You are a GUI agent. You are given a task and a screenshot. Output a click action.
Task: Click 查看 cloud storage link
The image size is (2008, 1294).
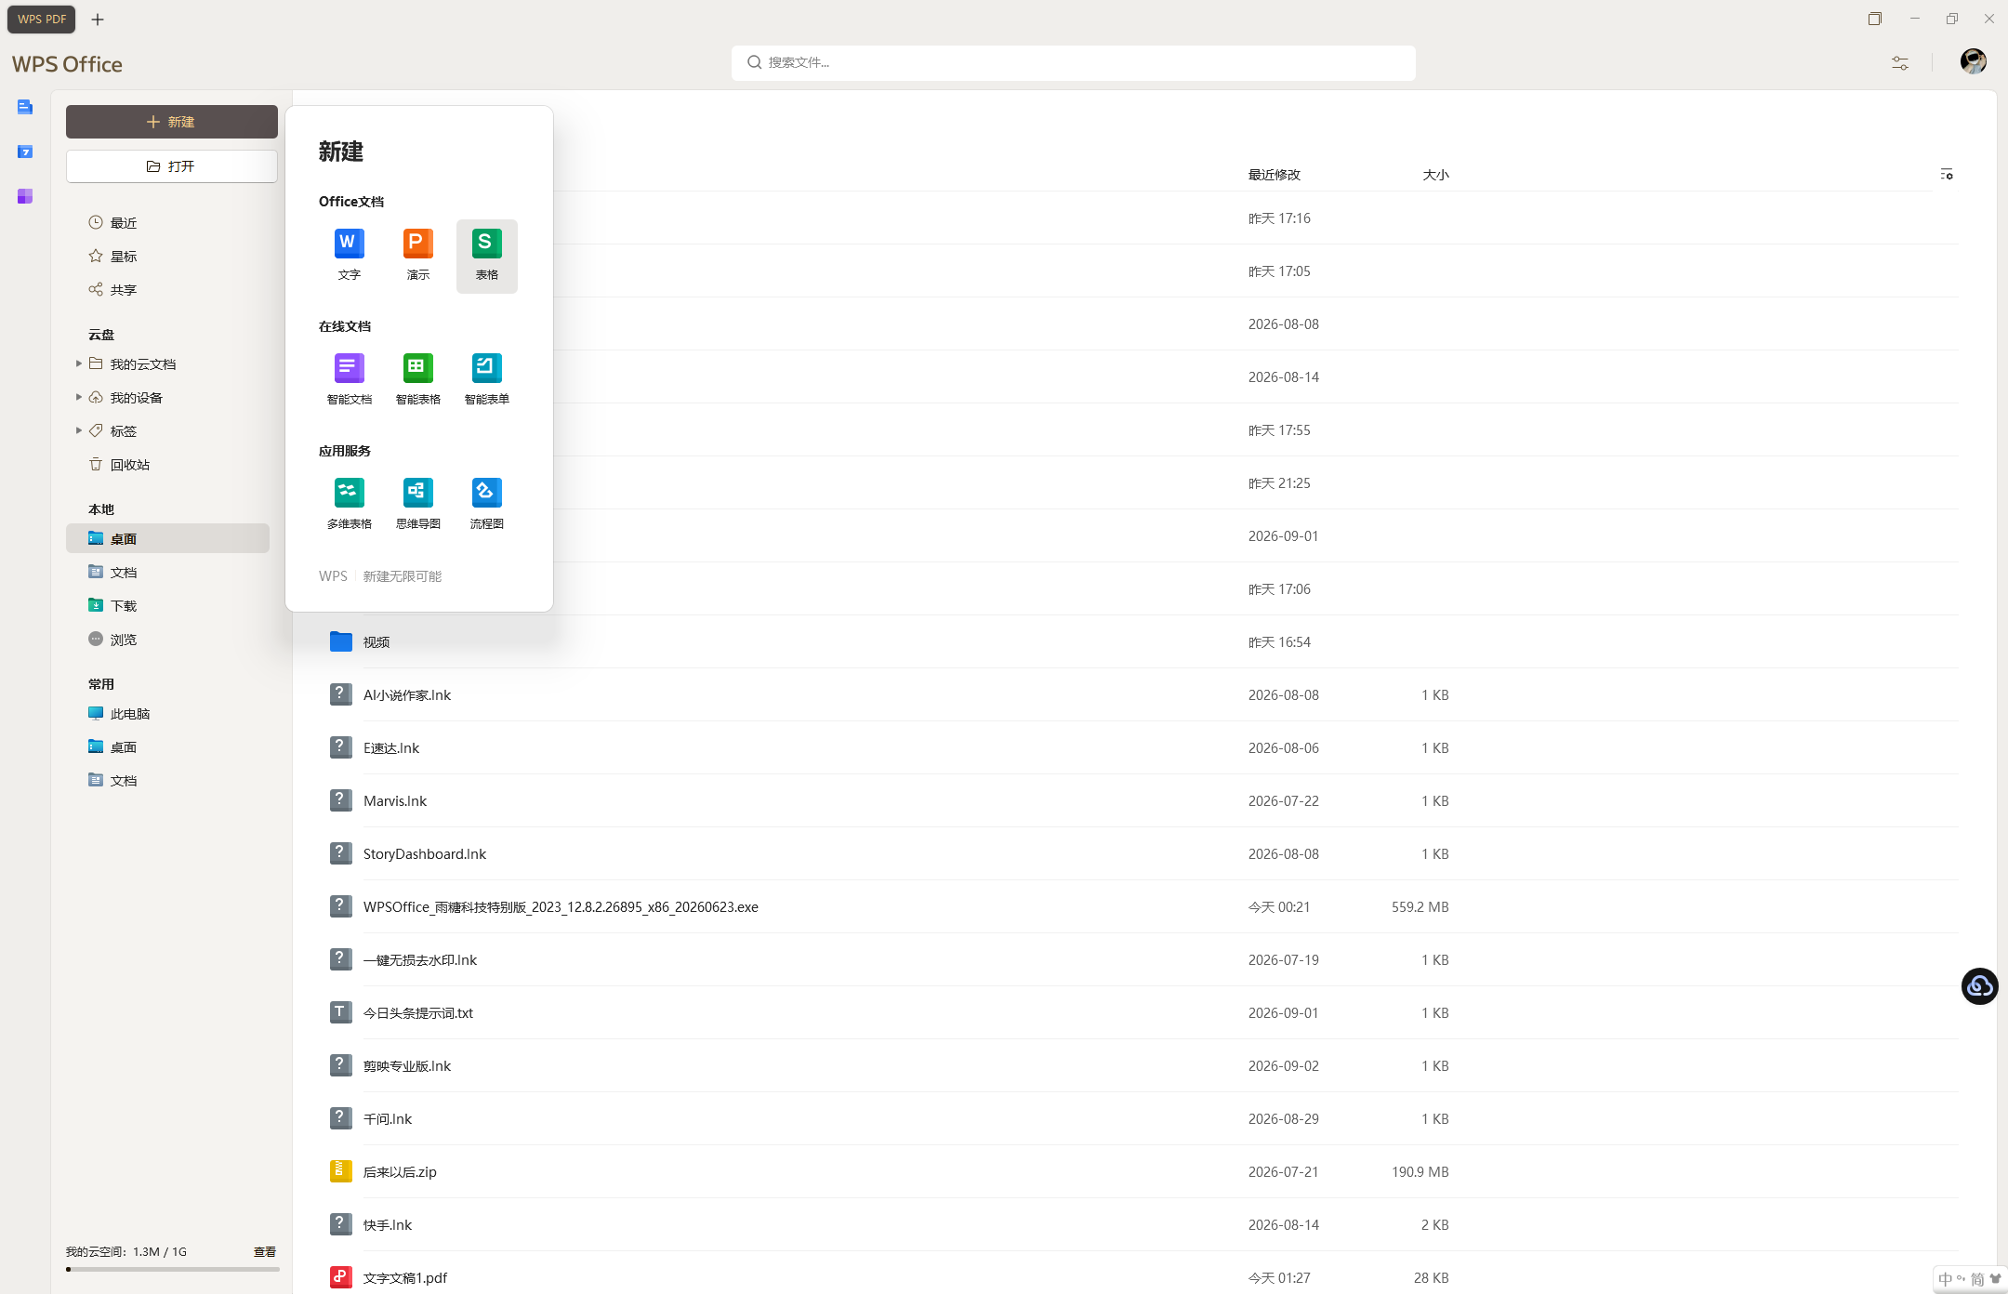point(265,1252)
